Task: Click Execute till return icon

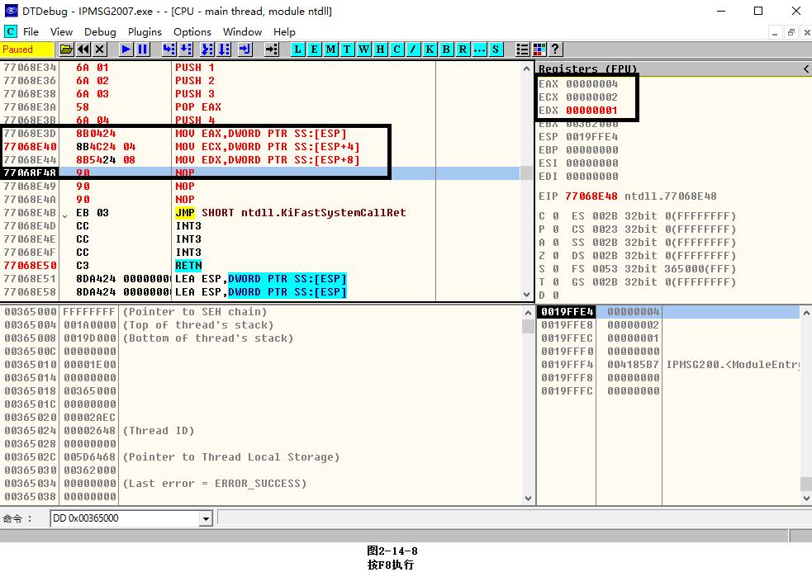Action: pyautogui.click(x=245, y=50)
